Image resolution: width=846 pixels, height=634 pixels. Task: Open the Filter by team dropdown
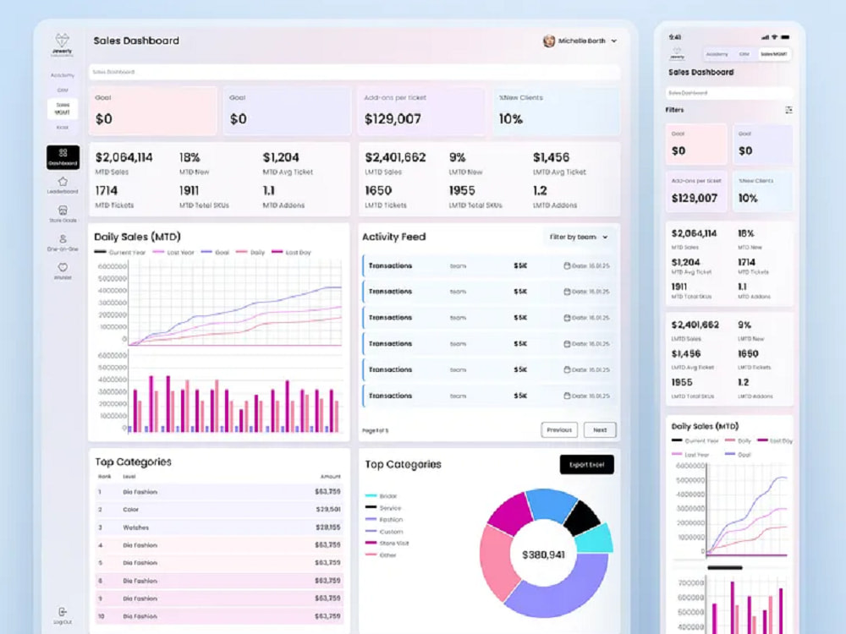click(579, 237)
